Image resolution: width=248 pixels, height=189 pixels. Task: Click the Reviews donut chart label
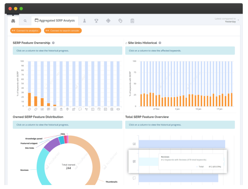click(x=24, y=170)
